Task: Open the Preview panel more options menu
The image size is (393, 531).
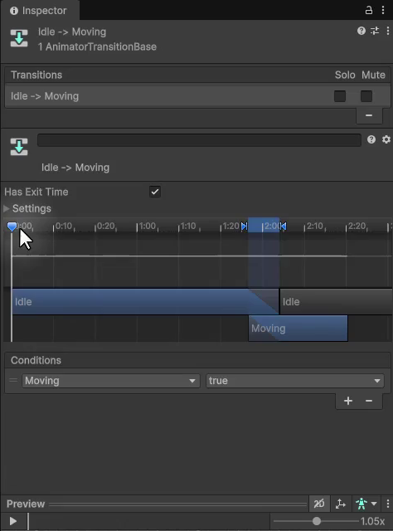Action: tap(388, 504)
